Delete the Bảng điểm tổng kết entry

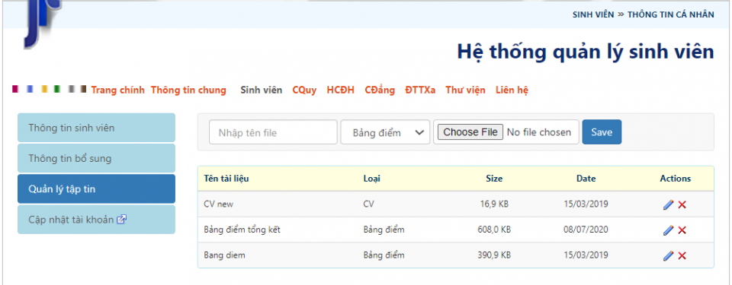coord(682,230)
